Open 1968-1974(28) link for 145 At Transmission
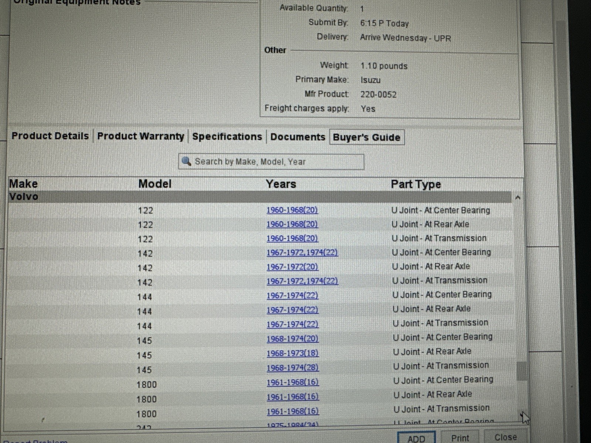 pos(293,367)
